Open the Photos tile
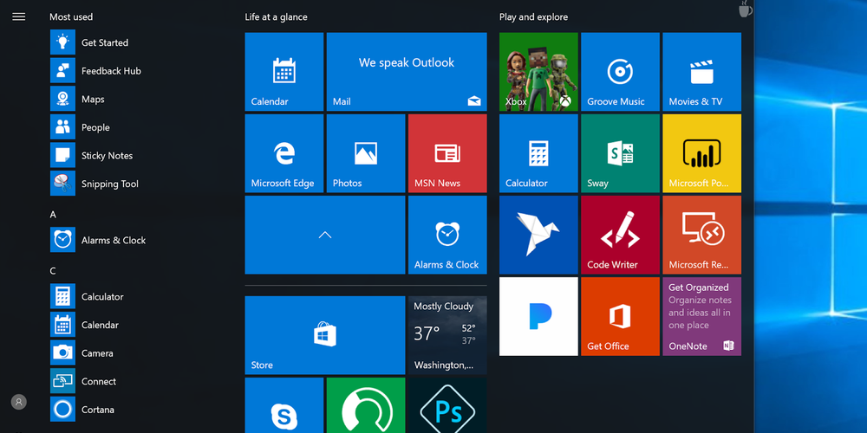This screenshot has height=433, width=867. coord(366,153)
